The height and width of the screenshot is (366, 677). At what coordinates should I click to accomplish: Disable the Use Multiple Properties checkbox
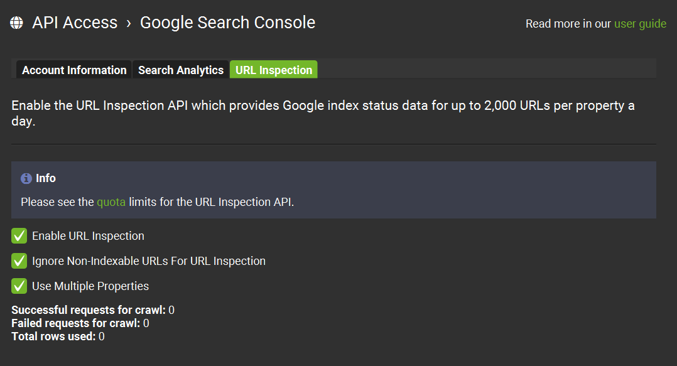coord(19,286)
